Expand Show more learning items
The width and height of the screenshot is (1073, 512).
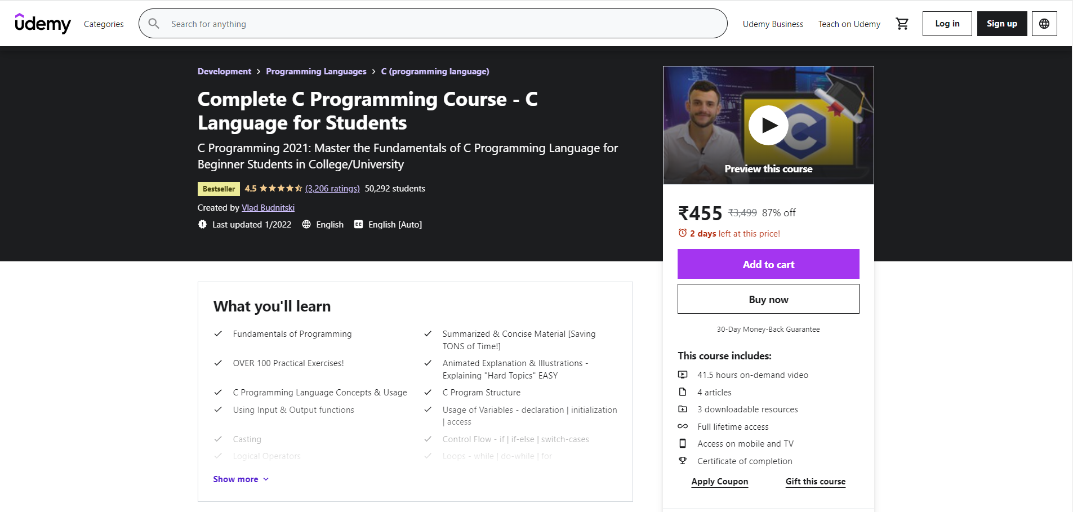[x=241, y=479]
